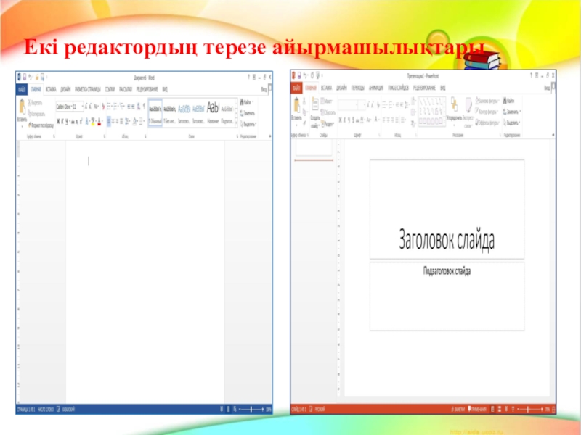The height and width of the screenshot is (435, 581).
Task: Open Word Paragraph dialog launcher (Абзац)
Action: point(145,136)
